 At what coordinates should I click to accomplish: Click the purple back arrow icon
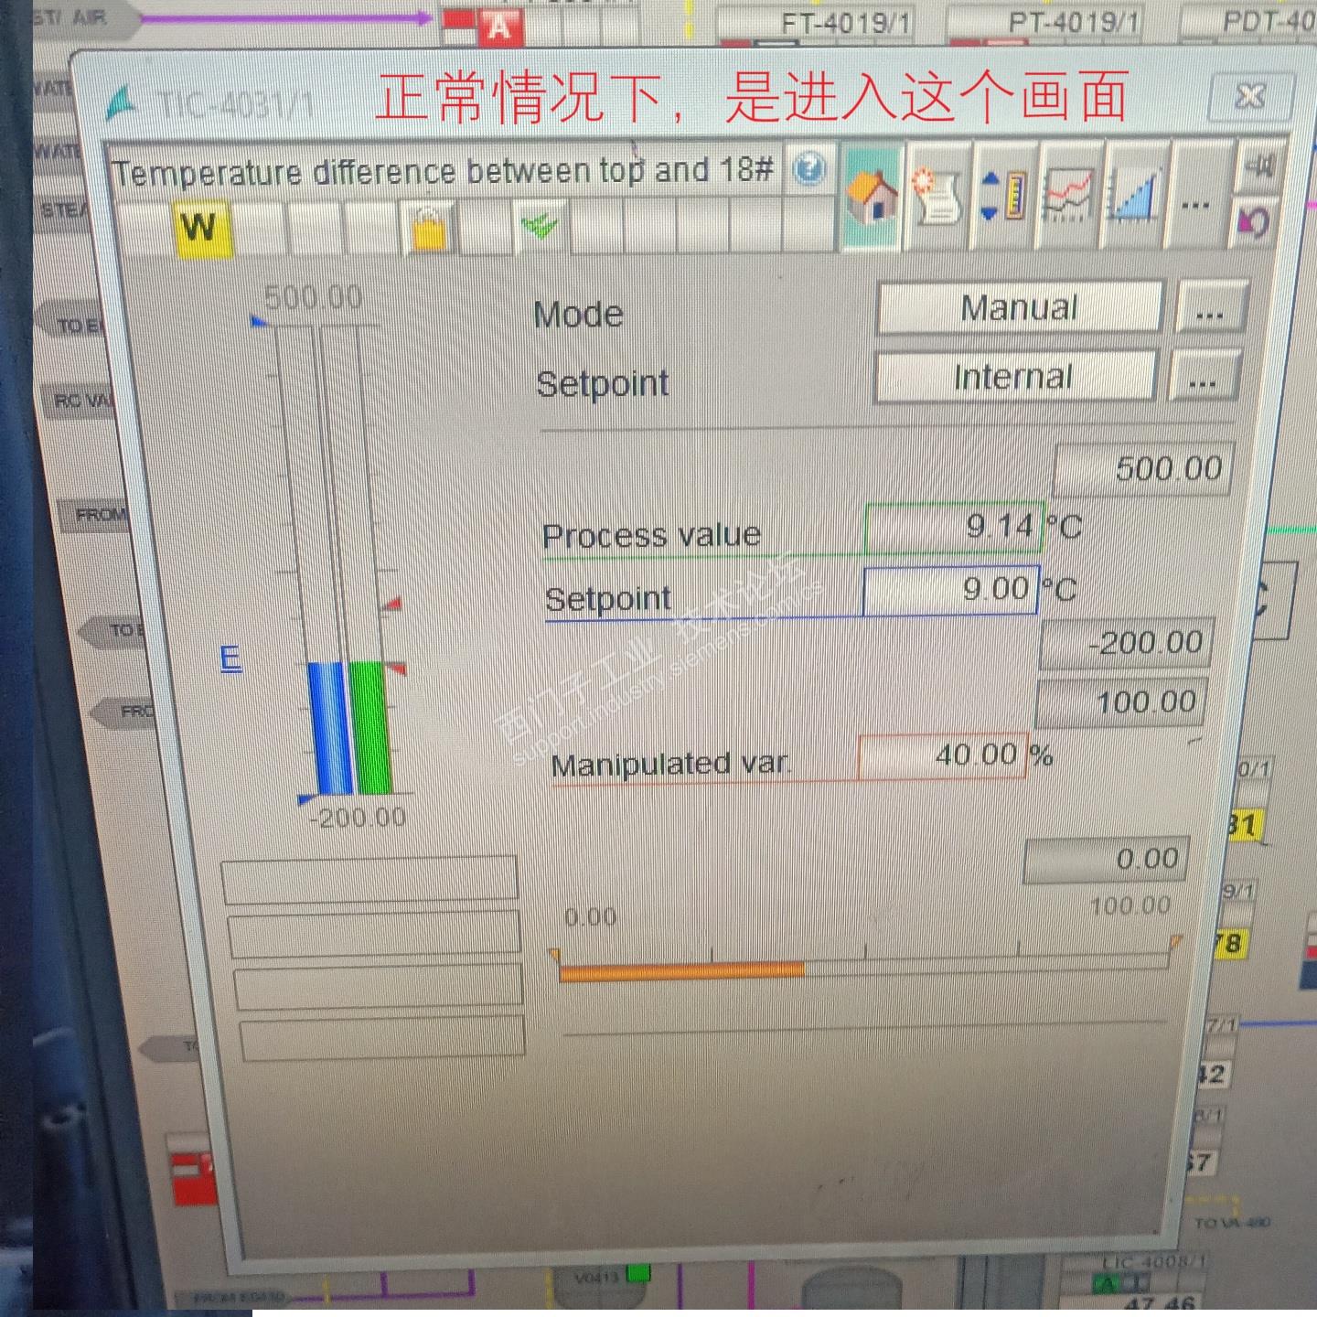coord(1253,222)
